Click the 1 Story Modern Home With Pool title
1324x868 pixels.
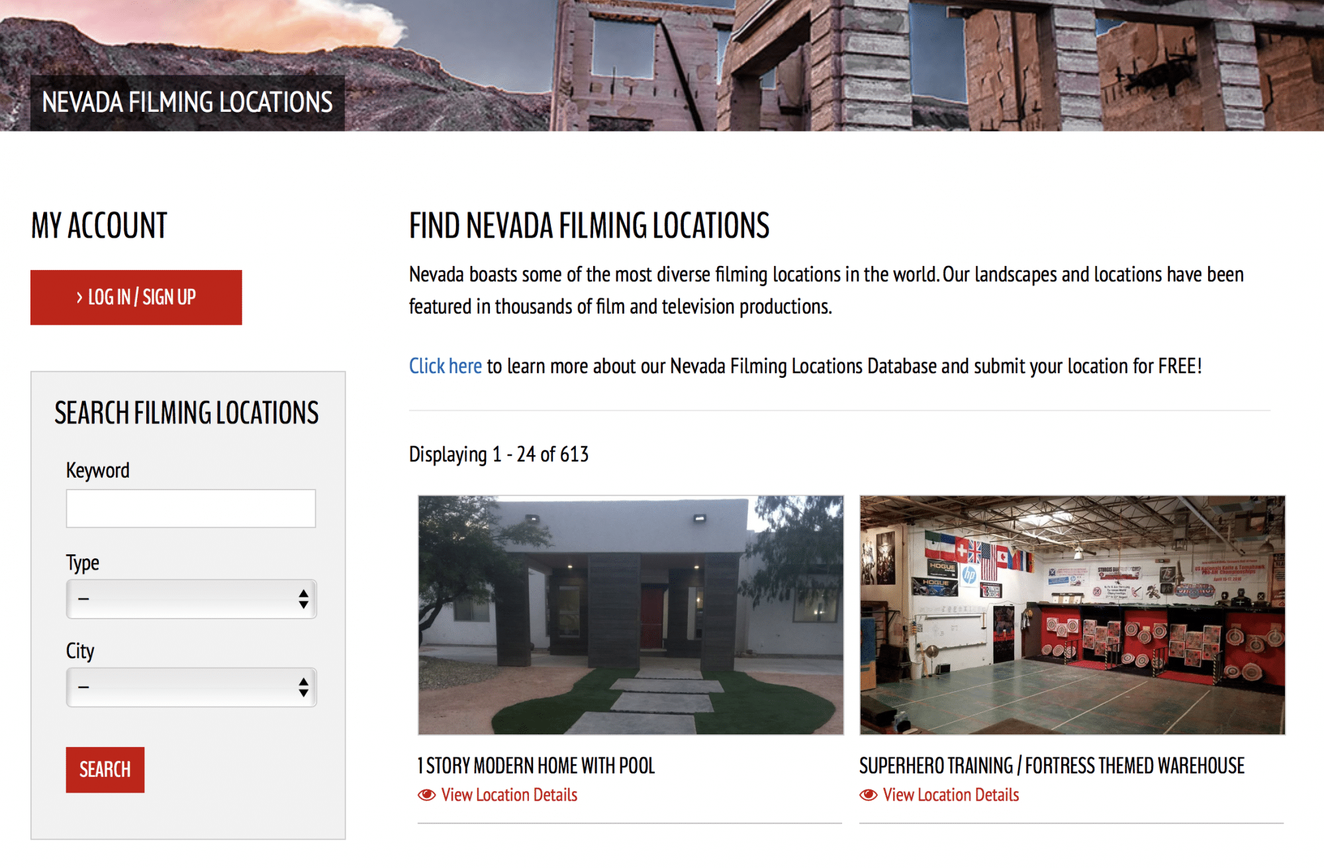coord(536,765)
